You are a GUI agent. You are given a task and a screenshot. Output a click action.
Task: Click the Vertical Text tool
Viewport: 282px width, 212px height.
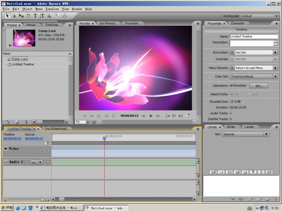click(42, 16)
